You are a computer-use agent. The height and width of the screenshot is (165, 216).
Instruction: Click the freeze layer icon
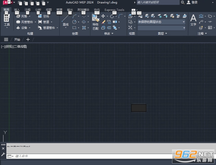(159, 16)
